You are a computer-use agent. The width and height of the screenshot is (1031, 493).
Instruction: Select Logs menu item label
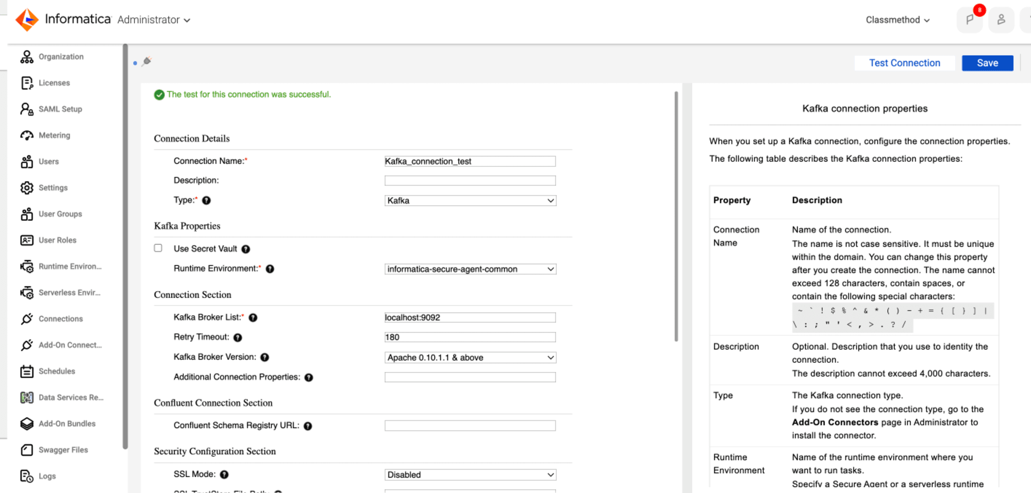(47, 477)
